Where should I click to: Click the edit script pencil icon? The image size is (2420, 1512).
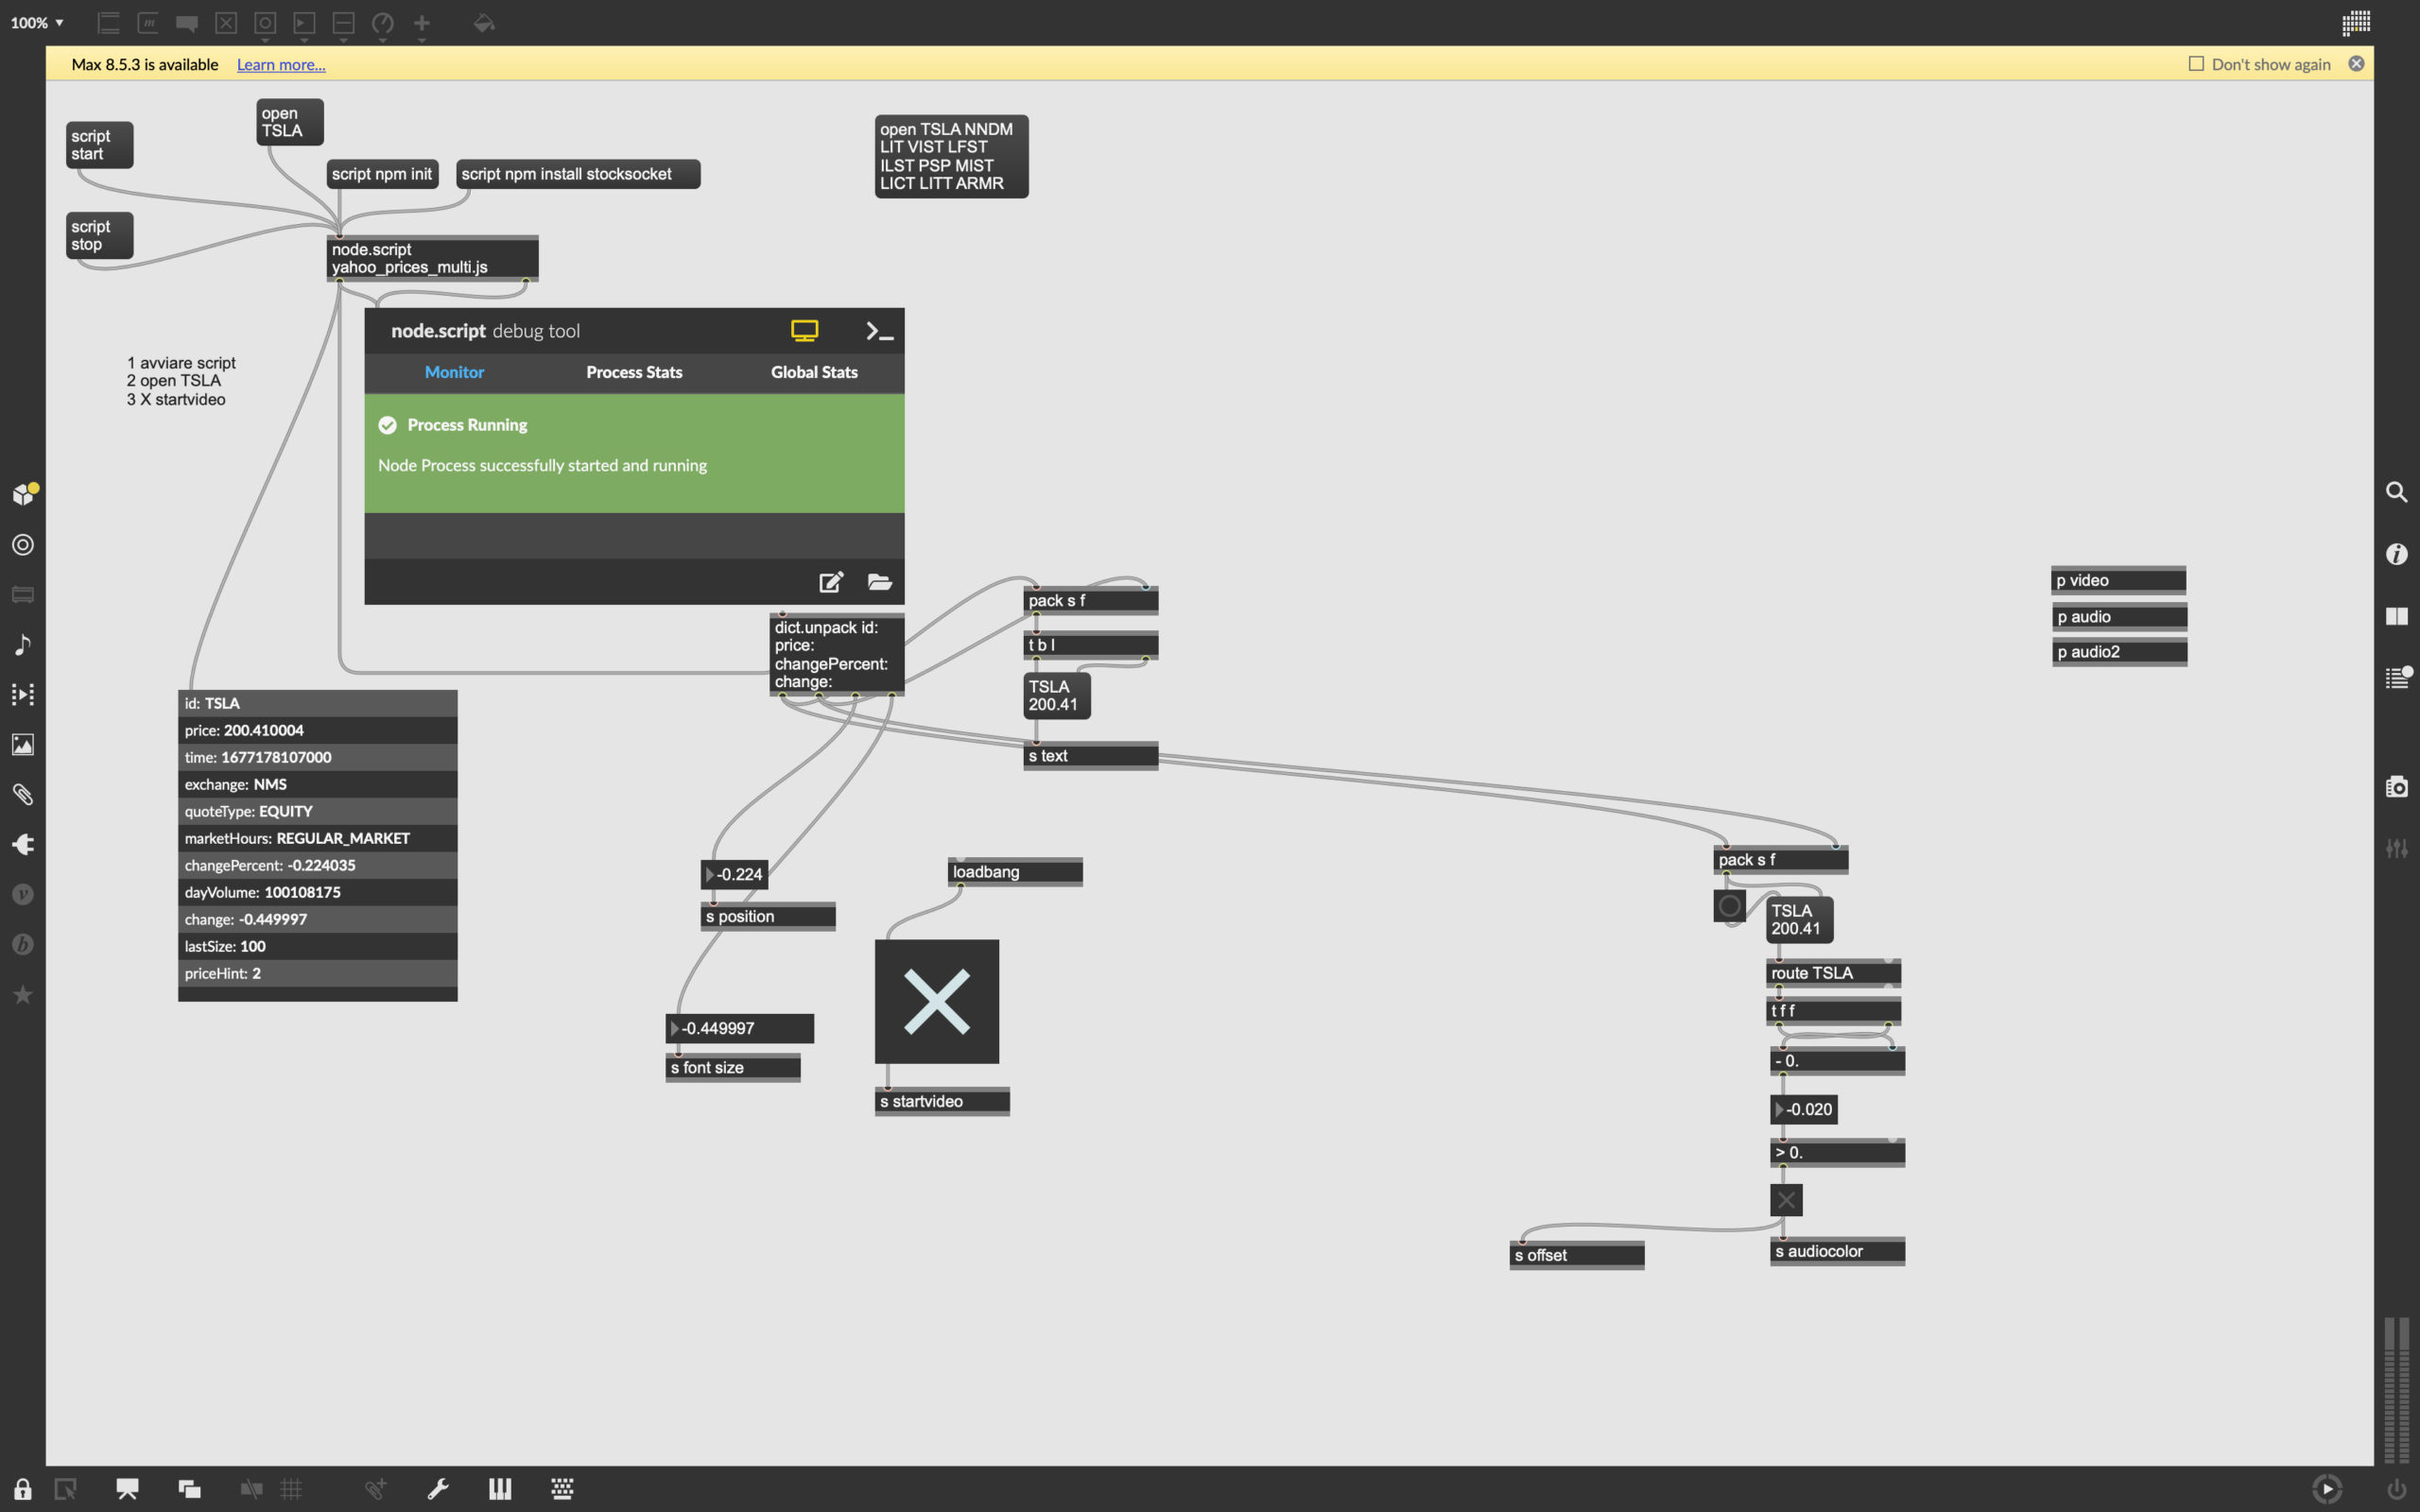coord(831,582)
